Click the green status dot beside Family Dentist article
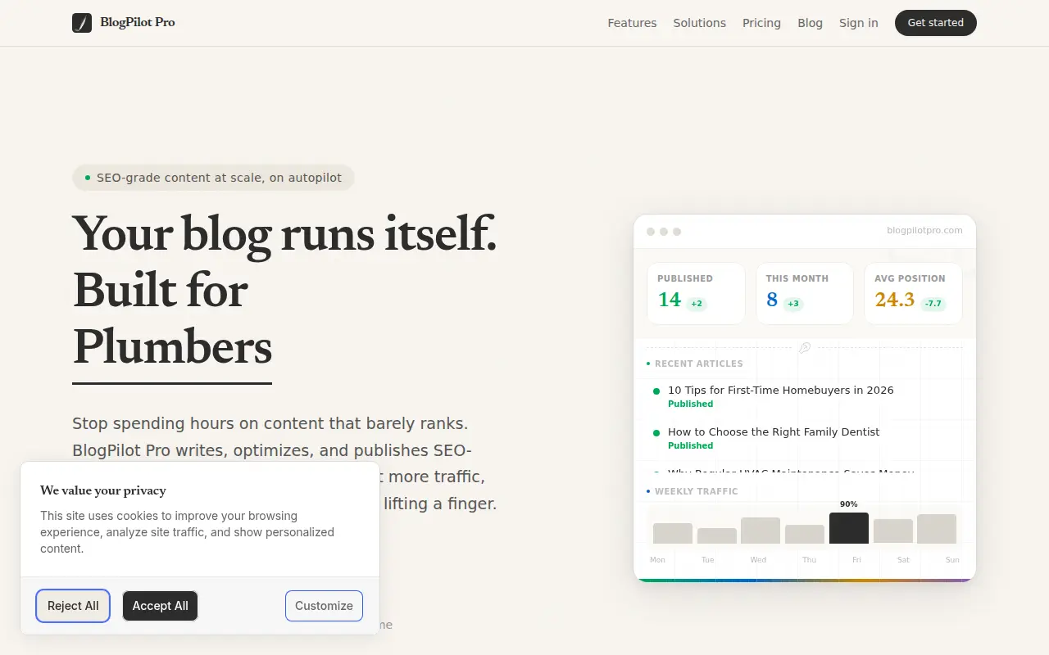 656,433
